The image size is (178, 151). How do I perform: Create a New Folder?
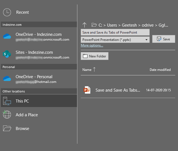tap(94, 56)
